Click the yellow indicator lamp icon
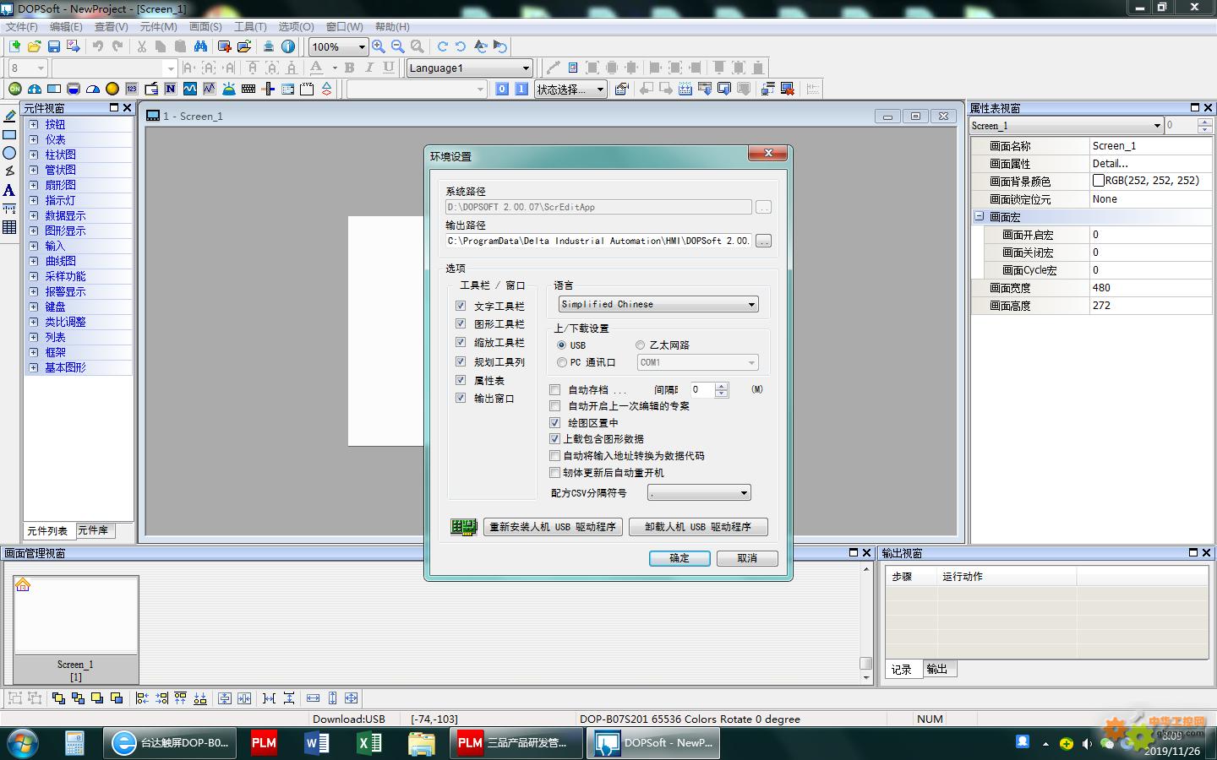The width and height of the screenshot is (1217, 760). tap(112, 89)
